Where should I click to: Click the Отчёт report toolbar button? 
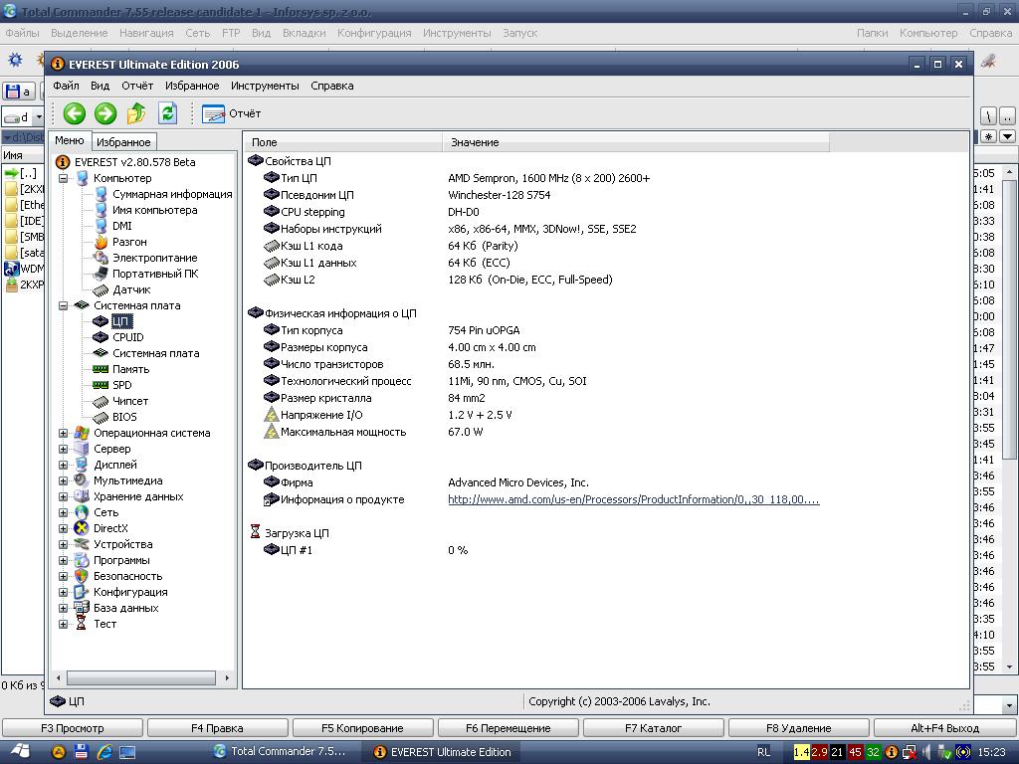coord(231,113)
